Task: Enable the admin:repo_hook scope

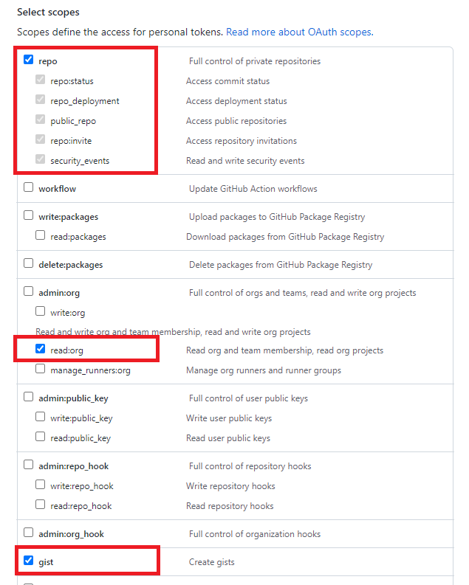Action: [x=28, y=465]
